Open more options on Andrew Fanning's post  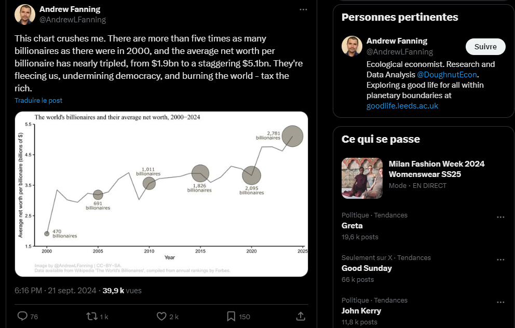click(303, 9)
